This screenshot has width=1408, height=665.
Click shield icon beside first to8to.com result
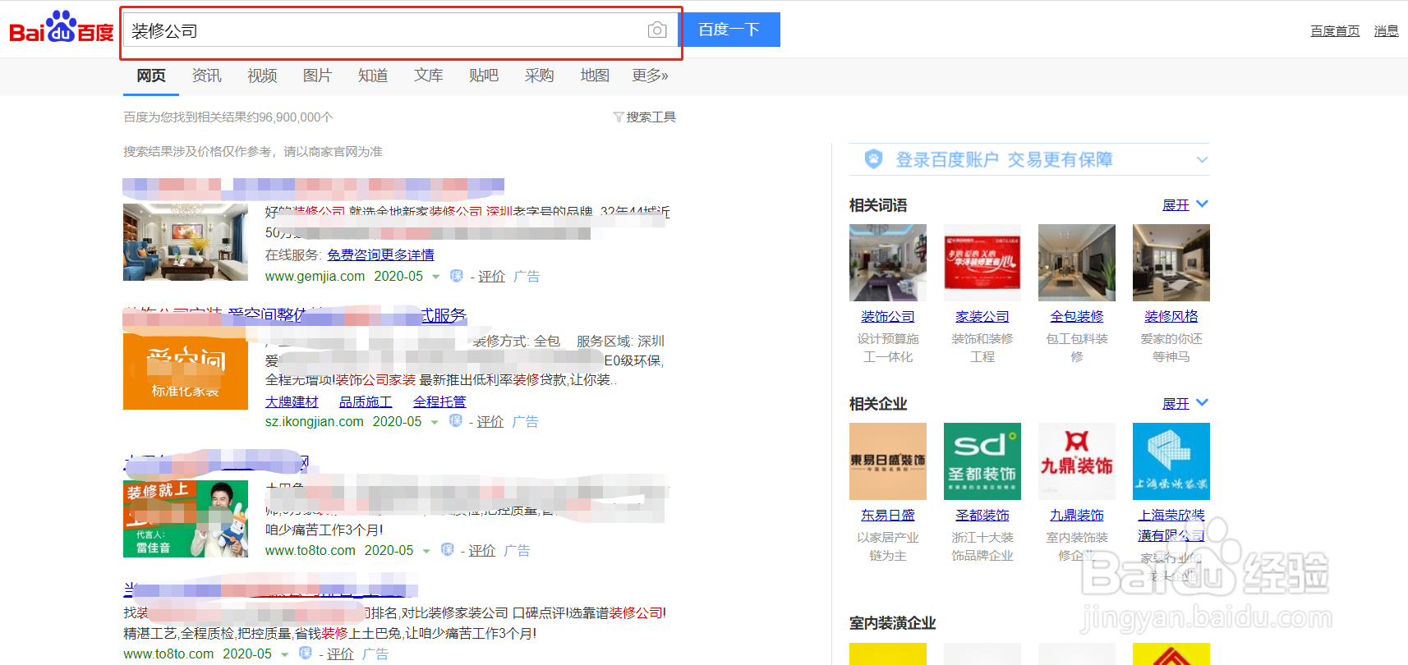tap(448, 550)
